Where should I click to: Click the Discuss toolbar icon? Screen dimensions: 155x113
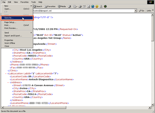tap(88, 7)
